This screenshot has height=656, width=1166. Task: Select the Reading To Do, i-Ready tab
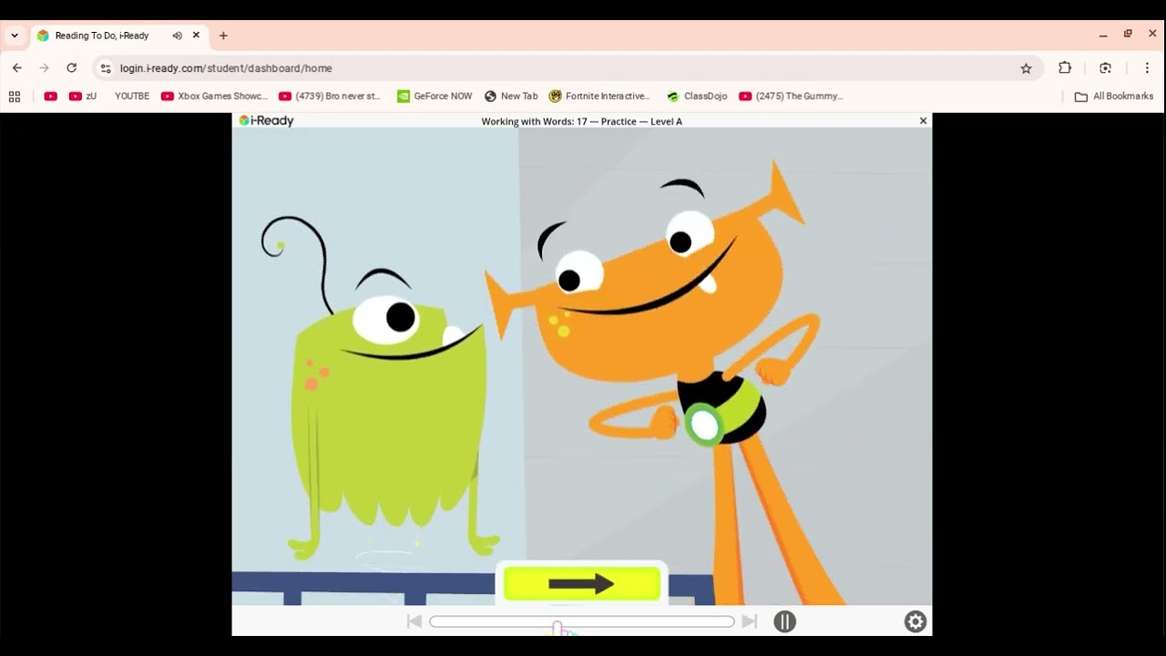click(118, 36)
